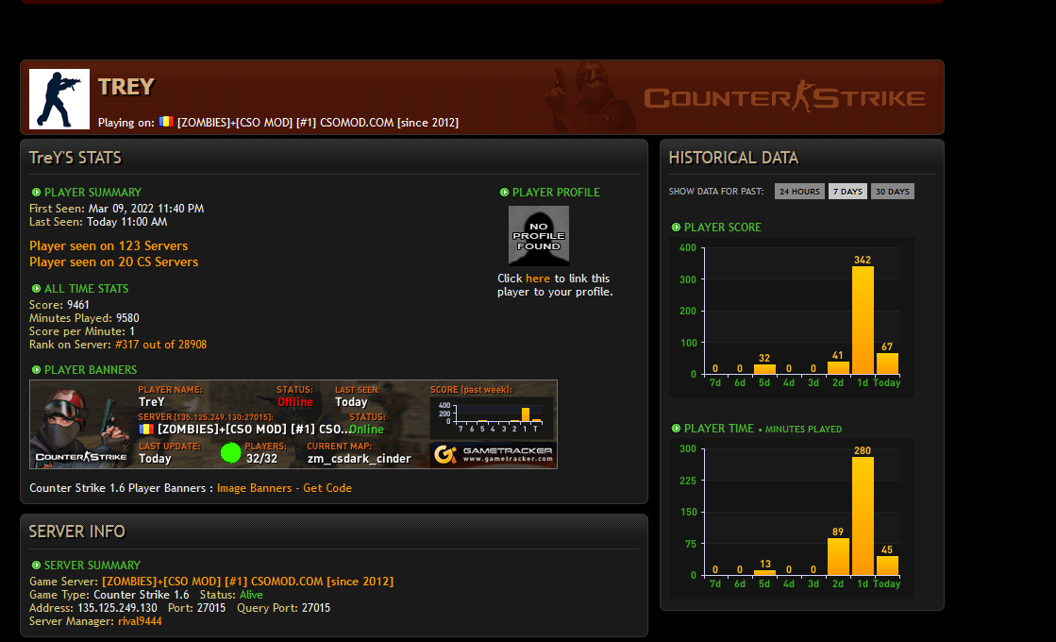Click the green arrow icon beside Player Summary
Screen dimensions: 1056x642
tap(36, 193)
